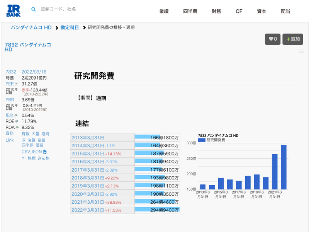Open the 2018年3月31日 row link
309x232 pixels.
pyautogui.click(x=88, y=178)
